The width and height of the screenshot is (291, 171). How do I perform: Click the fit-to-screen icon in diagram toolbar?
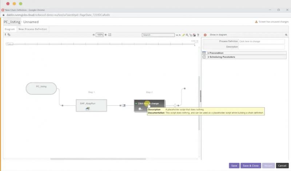(x=110, y=35)
